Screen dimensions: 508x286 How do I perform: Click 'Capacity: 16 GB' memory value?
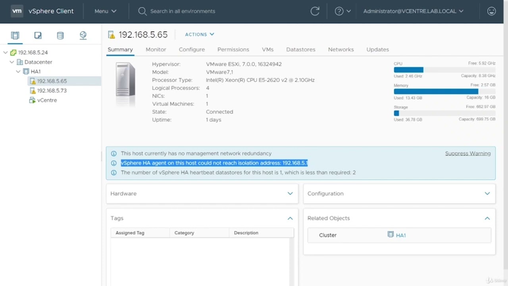click(481, 97)
